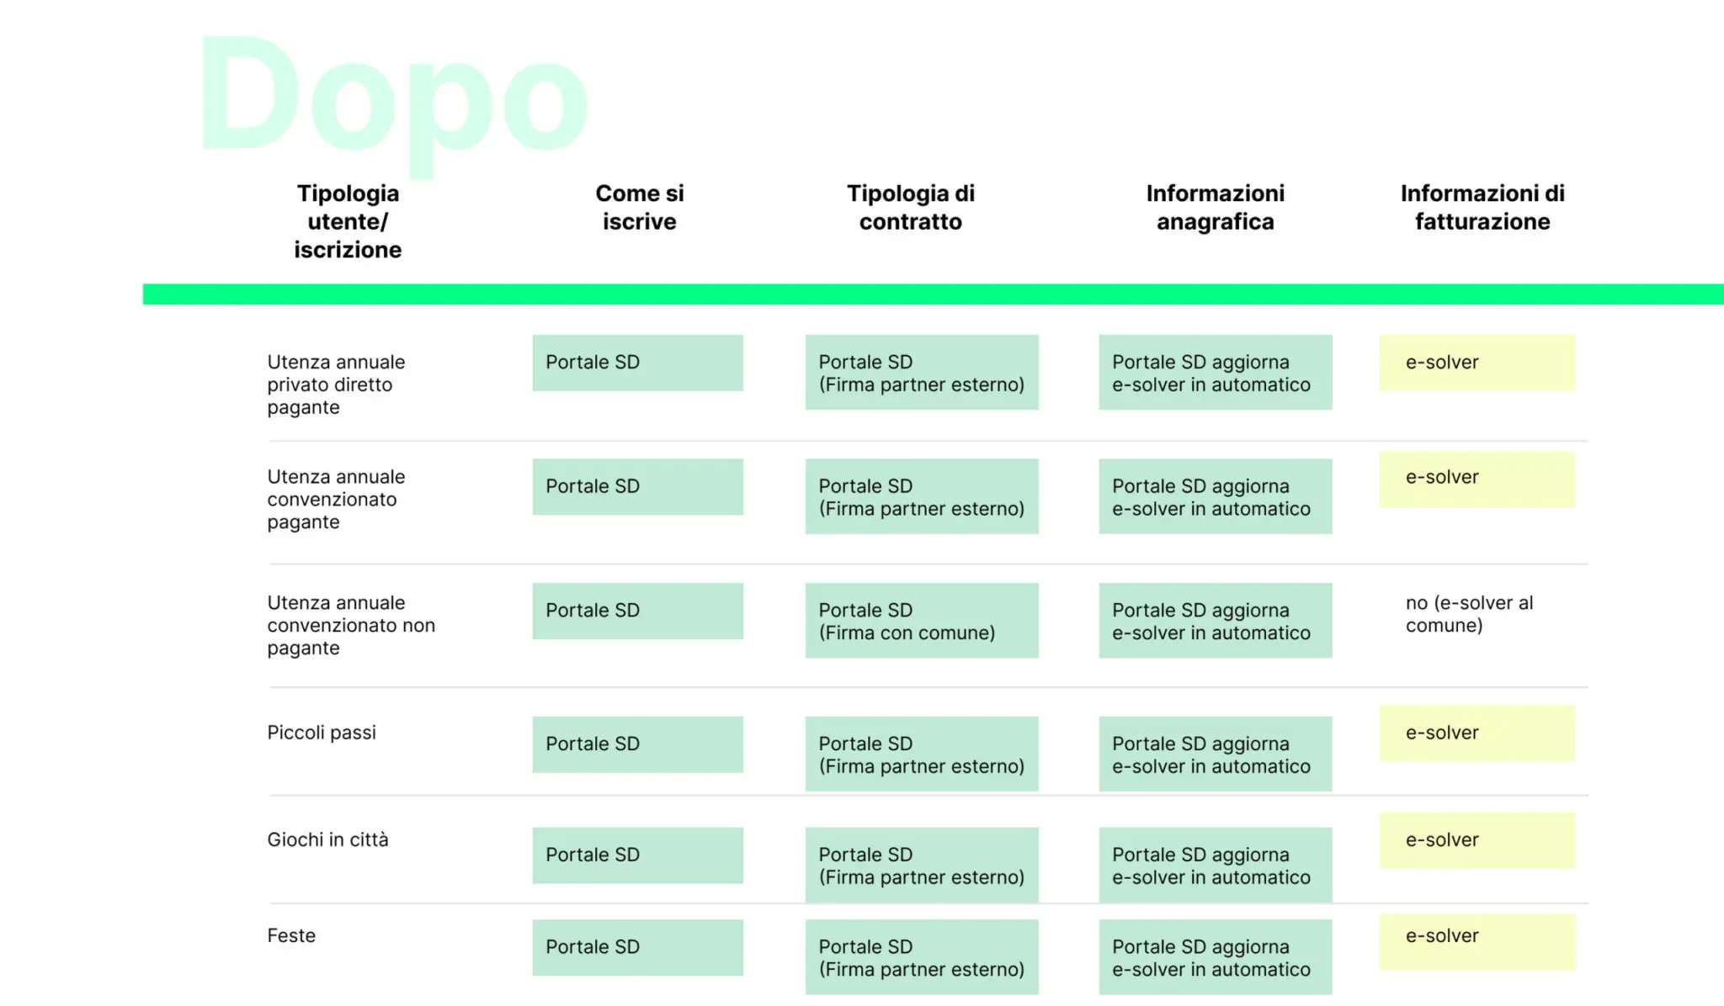Click the Informazioni anagrafica column header
The image size is (1724, 1006).
click(x=1216, y=207)
